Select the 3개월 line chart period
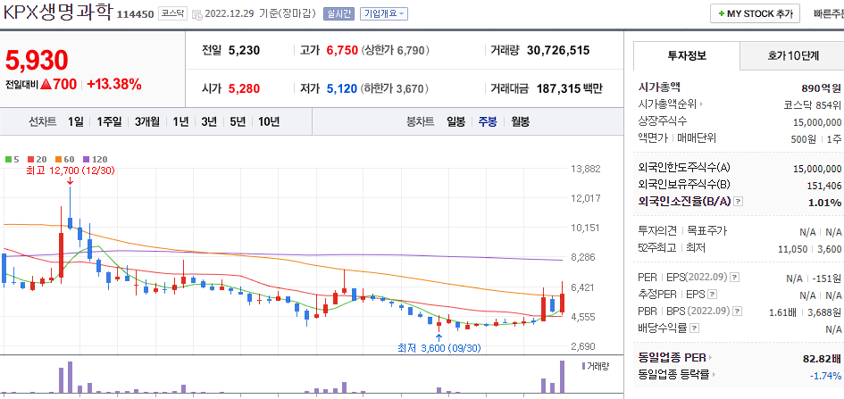The width and height of the screenshot is (844, 399). click(x=147, y=122)
